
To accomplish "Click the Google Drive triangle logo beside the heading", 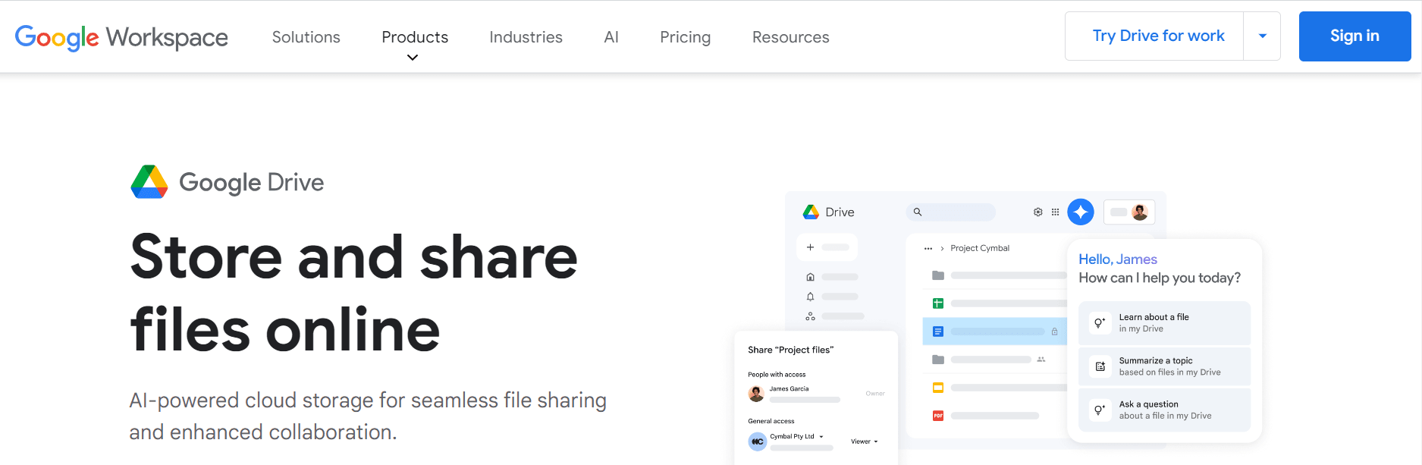I will tap(149, 182).
